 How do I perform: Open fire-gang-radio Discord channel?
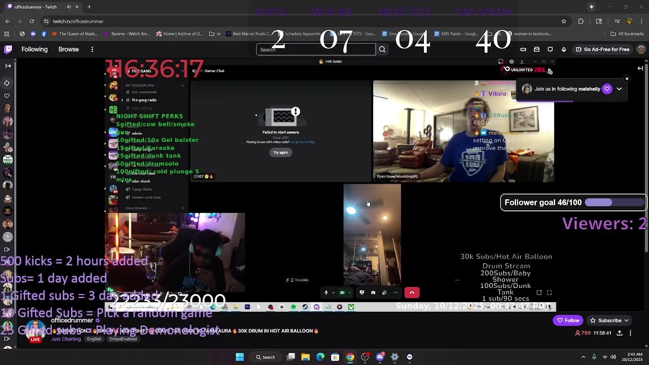pyautogui.click(x=143, y=100)
